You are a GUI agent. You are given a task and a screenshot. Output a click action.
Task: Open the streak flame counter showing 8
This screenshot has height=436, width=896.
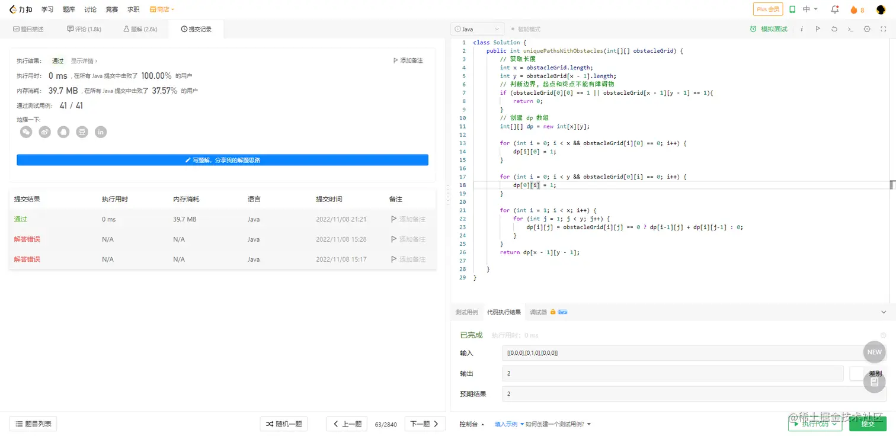[x=857, y=9]
